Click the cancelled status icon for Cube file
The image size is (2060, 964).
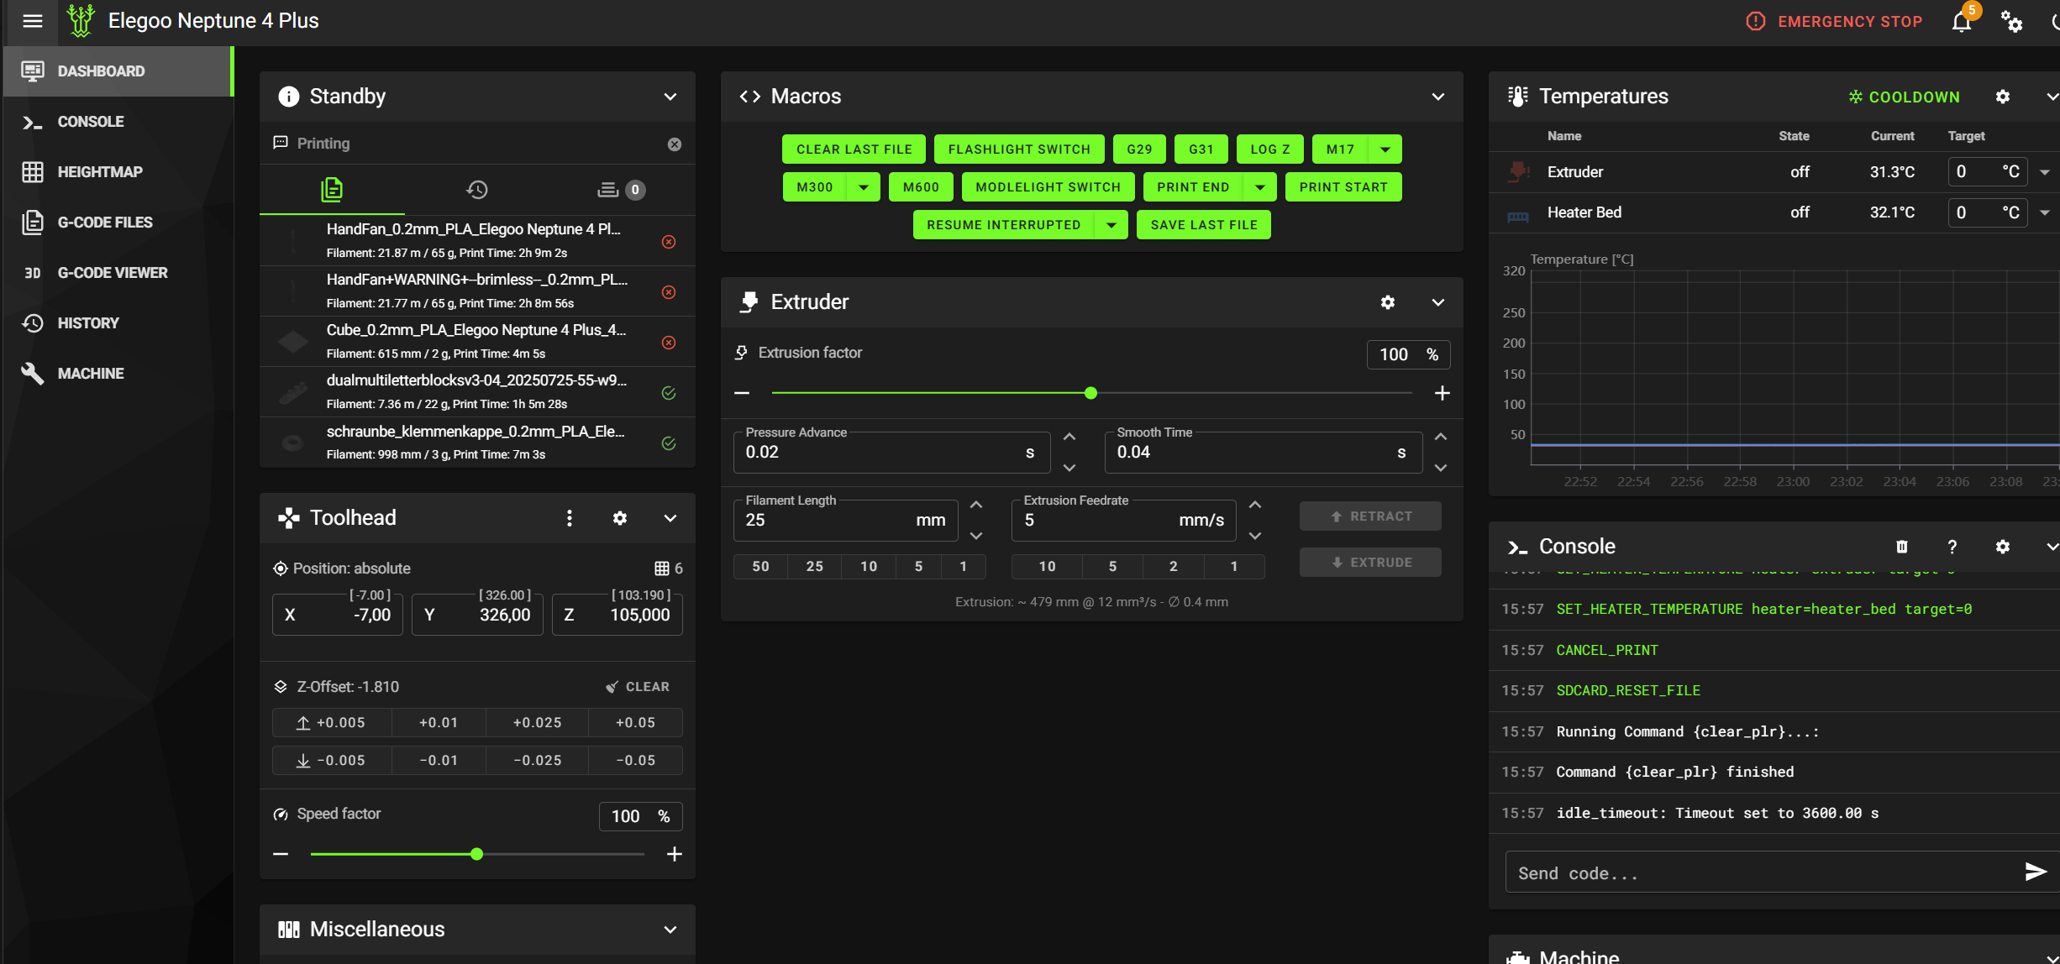point(669,343)
